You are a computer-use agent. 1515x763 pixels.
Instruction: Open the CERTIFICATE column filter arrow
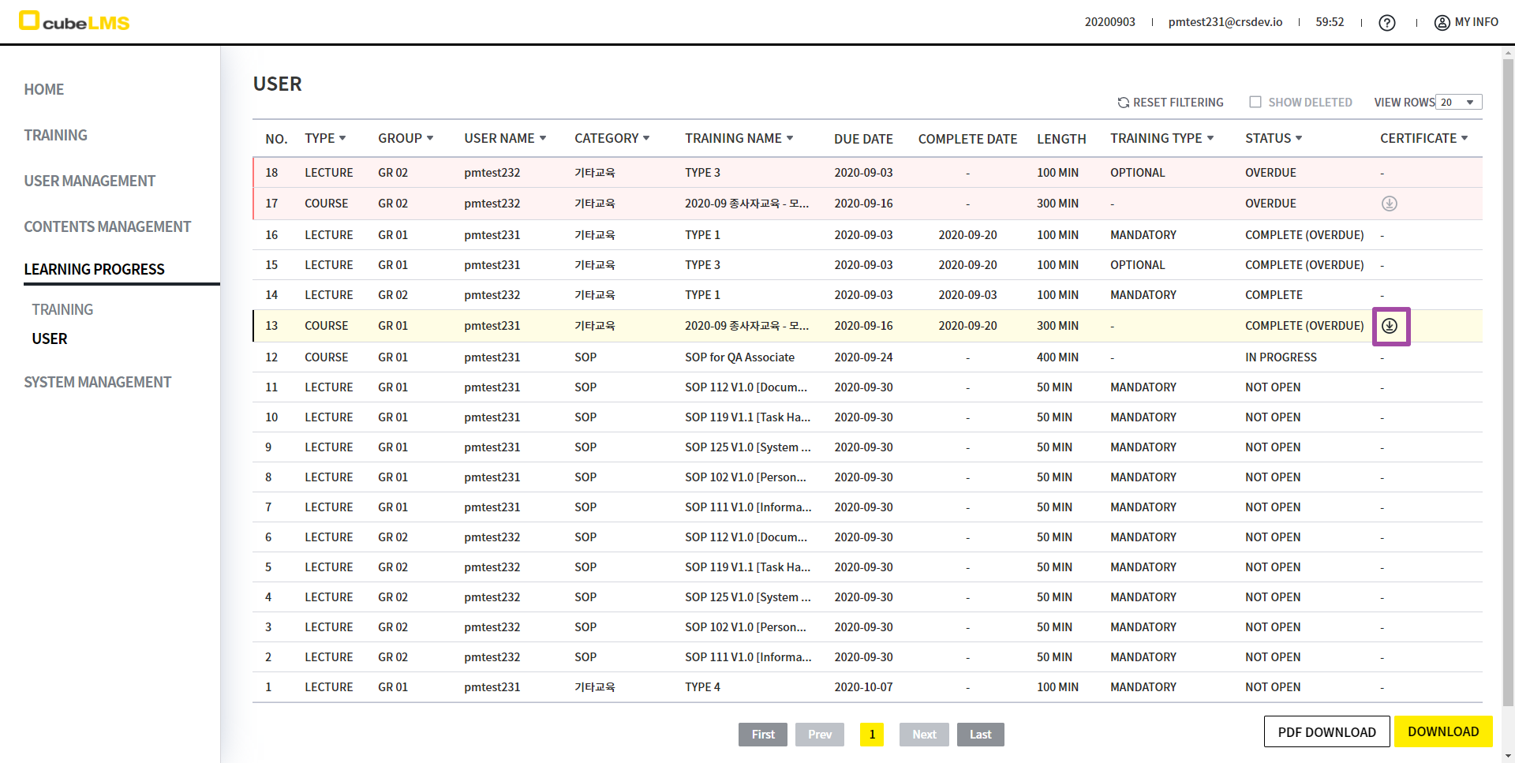(1464, 138)
